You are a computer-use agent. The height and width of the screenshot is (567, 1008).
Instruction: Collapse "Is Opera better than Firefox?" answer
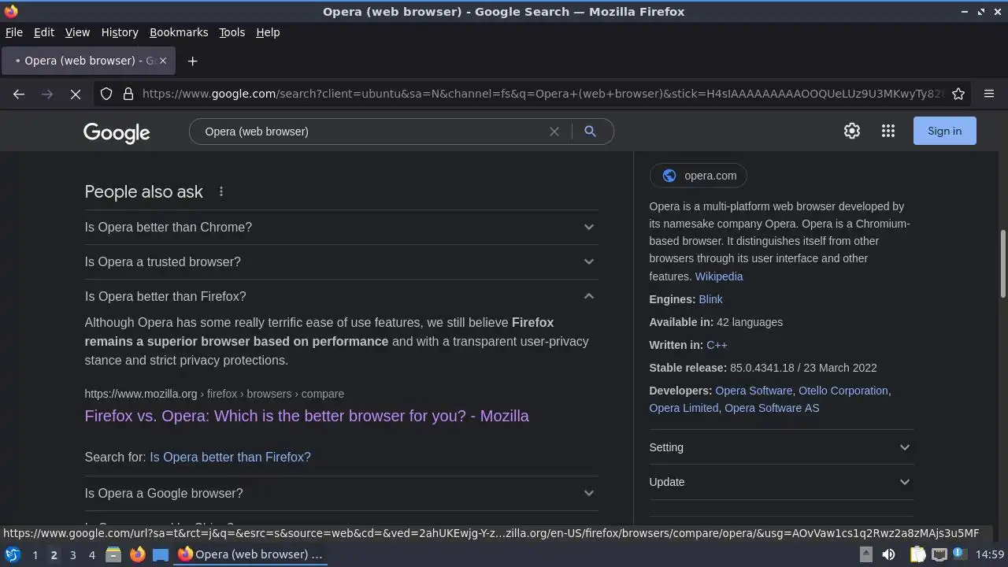pyautogui.click(x=588, y=296)
